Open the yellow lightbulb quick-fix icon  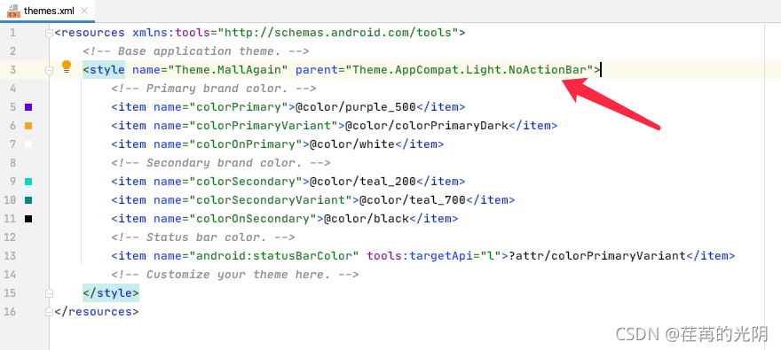pyautogui.click(x=67, y=67)
